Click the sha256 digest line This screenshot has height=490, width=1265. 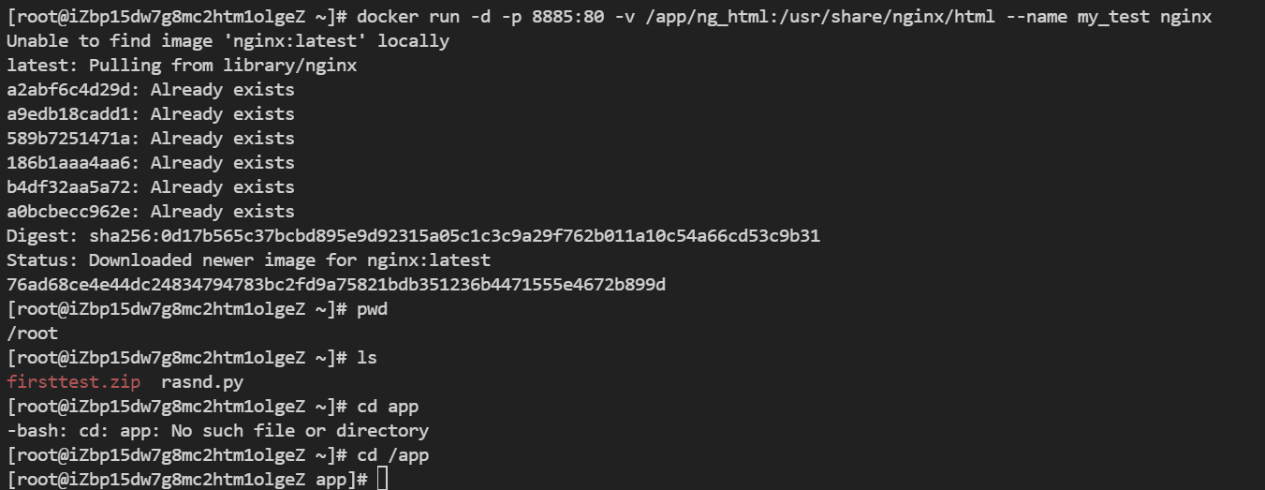click(413, 235)
